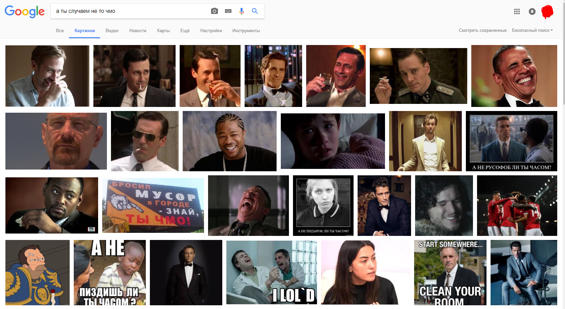Open the 'CLEAN YOUR ROOM' meme thumbnail
Screen dimensions: 565x309
coord(450,272)
